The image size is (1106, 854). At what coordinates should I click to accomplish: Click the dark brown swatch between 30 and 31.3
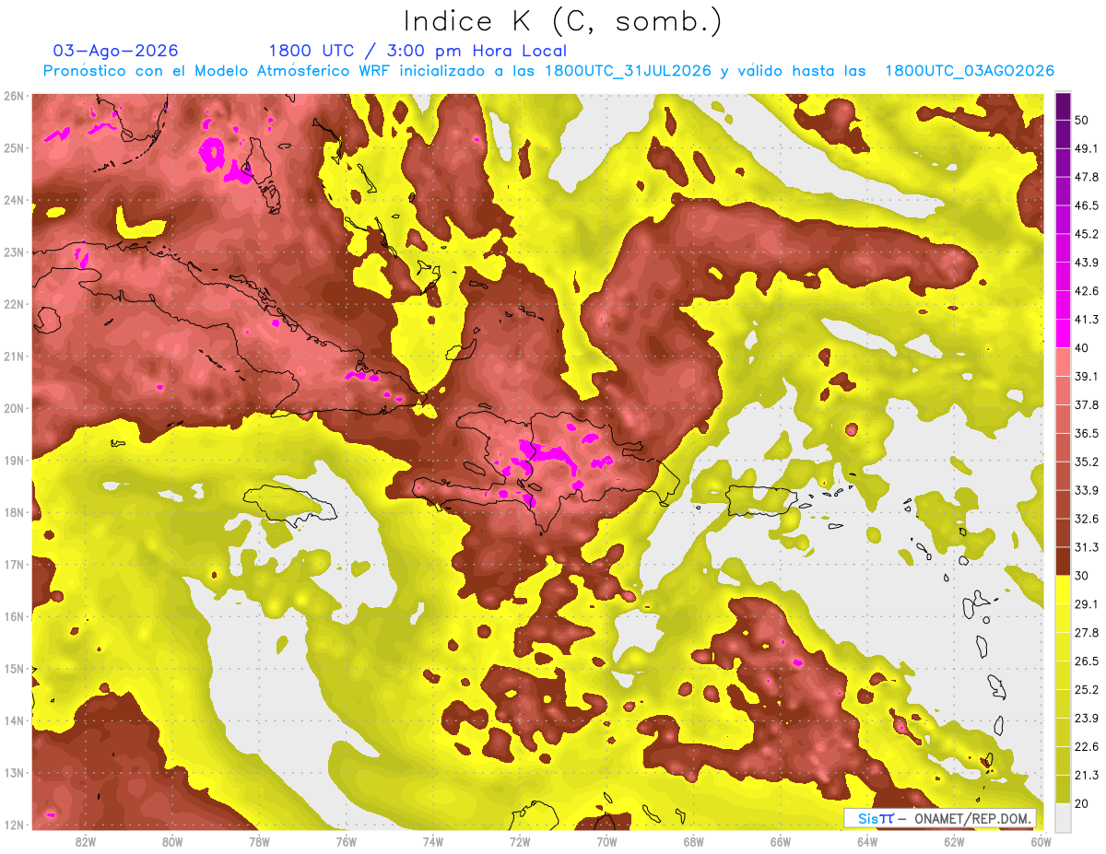[x=1064, y=561]
